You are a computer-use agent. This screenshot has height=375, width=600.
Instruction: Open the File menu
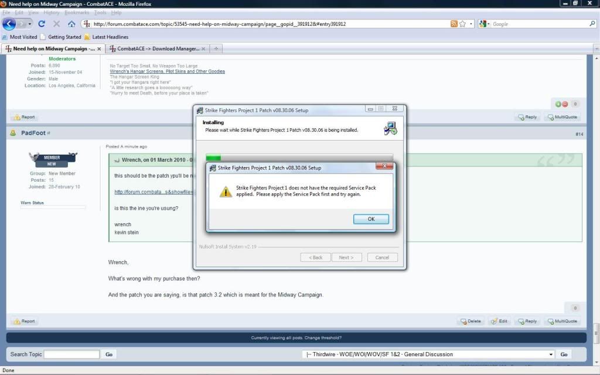click(x=6, y=12)
